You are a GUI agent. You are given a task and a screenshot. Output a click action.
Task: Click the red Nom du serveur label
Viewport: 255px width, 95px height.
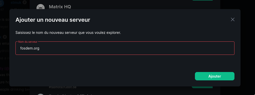[28, 42]
